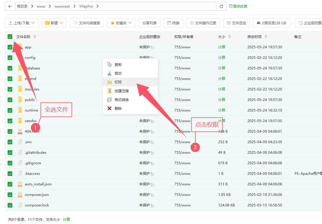
Task: Uncheck the auto_install.json checkbox
Action: [x=10, y=184]
